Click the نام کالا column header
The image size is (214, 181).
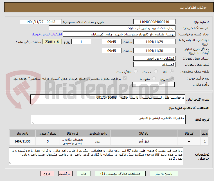click(144, 134)
